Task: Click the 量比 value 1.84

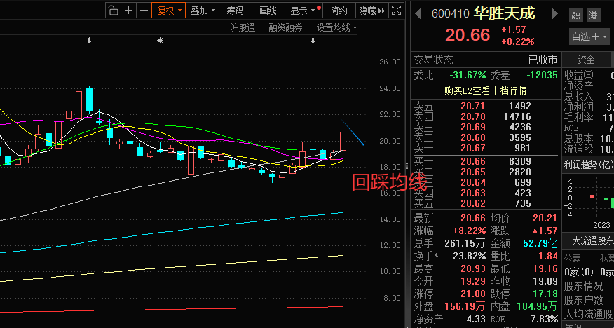Action: point(548,256)
